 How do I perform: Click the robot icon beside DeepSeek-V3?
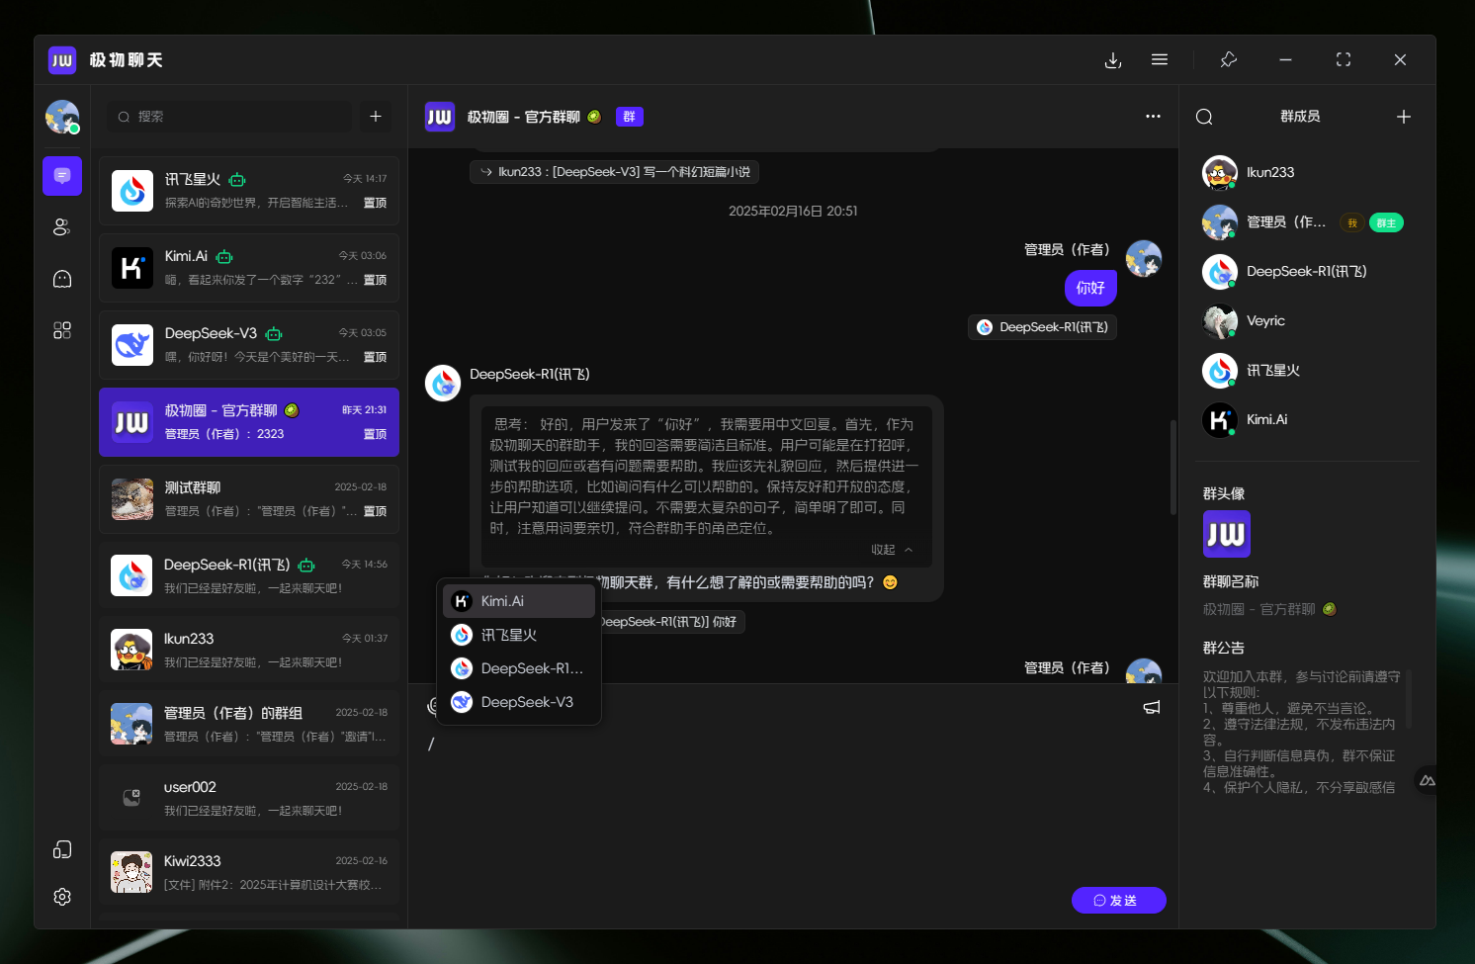click(x=274, y=334)
